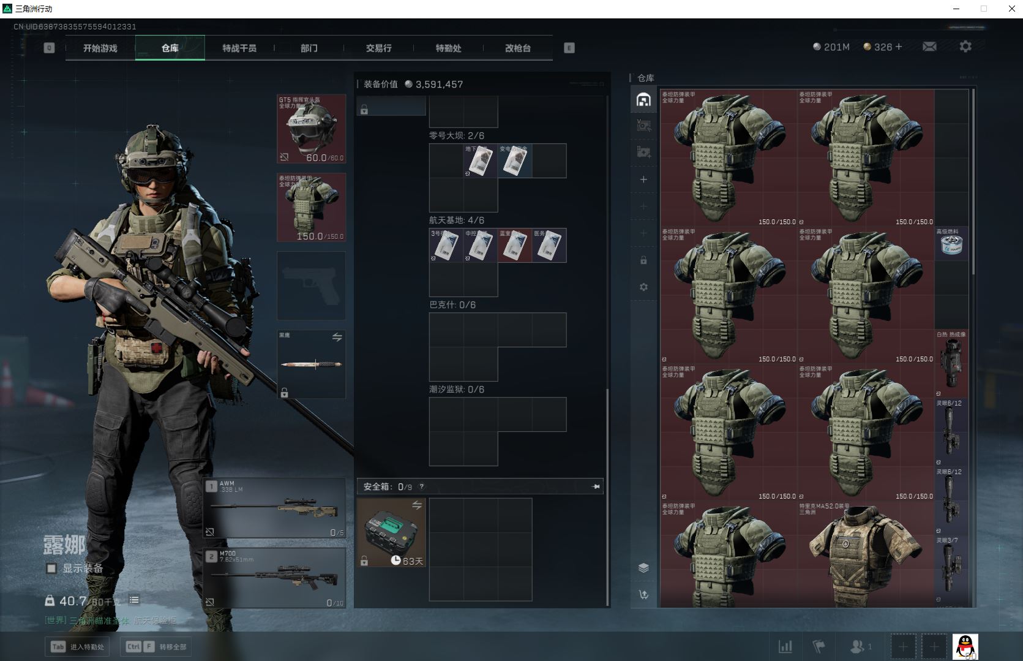This screenshot has width=1023, height=661.
Task: Open the 开始游戏 tab
Action: [x=100, y=48]
